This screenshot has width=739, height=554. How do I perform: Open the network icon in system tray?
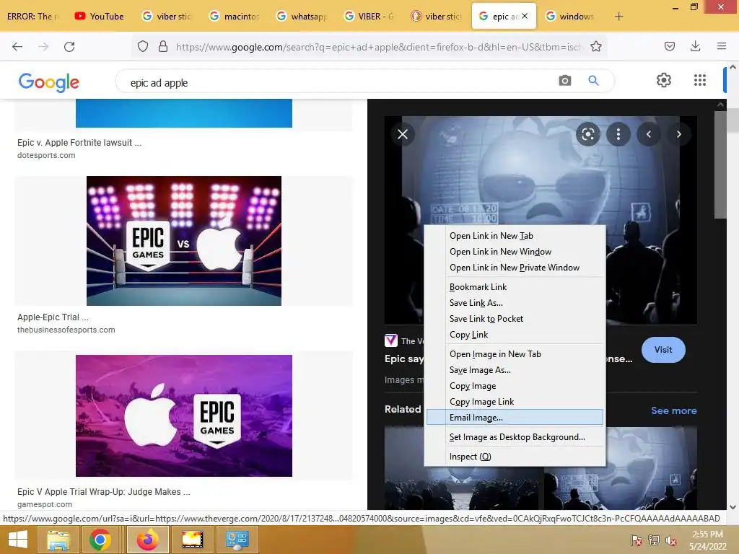point(654,540)
